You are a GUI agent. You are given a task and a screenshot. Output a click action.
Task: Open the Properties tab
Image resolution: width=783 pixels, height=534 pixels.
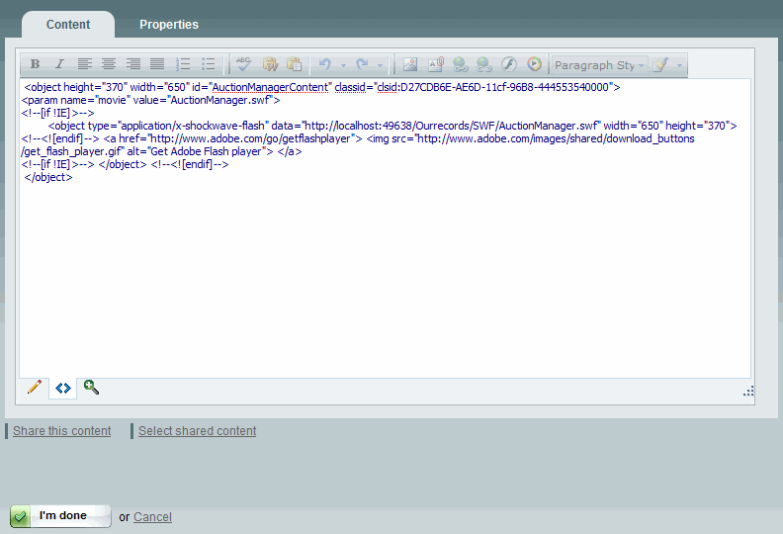pos(169,25)
